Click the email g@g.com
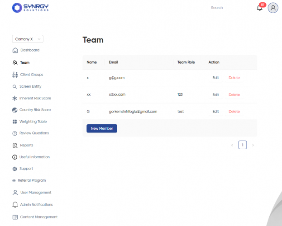Image resolution: width=282 pixels, height=226 pixels. point(116,78)
